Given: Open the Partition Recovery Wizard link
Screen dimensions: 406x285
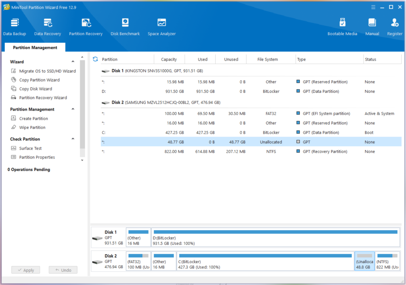Looking at the screenshot, I should [x=43, y=97].
